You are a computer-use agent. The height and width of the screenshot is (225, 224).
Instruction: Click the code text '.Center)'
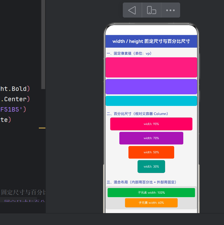(15, 99)
